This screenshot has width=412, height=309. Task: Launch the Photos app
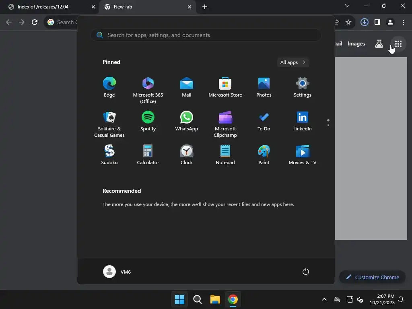click(x=264, y=87)
